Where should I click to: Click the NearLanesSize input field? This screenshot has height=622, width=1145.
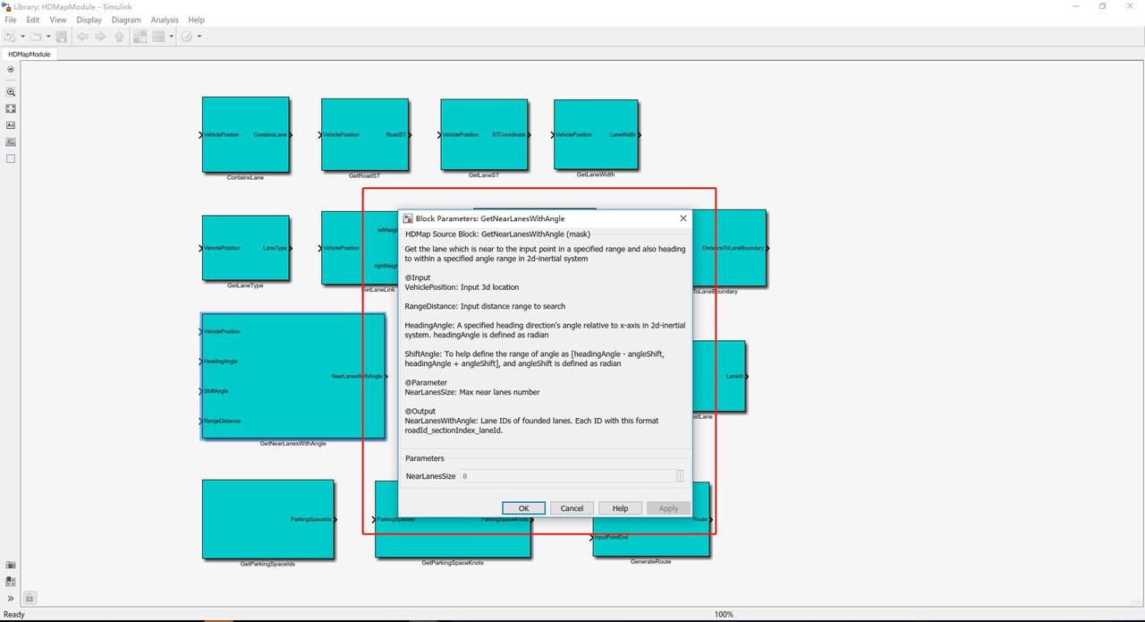click(x=567, y=476)
